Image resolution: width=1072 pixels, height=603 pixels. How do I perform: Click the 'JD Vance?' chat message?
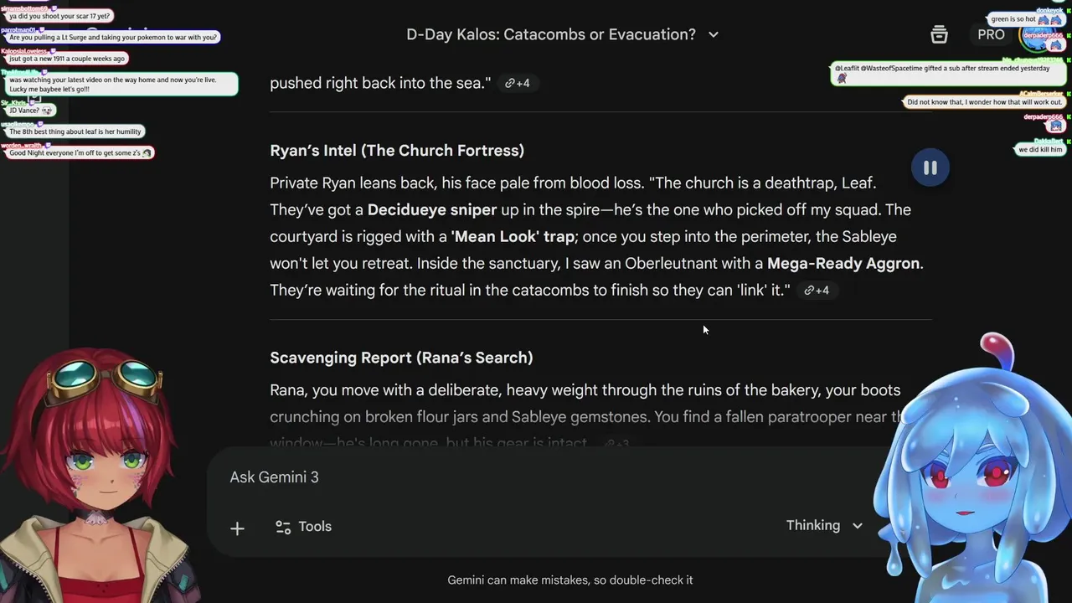pyautogui.click(x=29, y=111)
